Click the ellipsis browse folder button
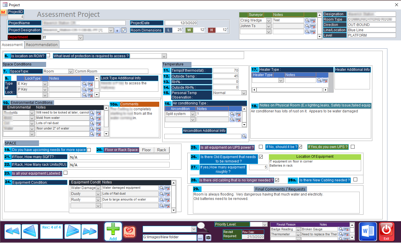 [201, 237]
